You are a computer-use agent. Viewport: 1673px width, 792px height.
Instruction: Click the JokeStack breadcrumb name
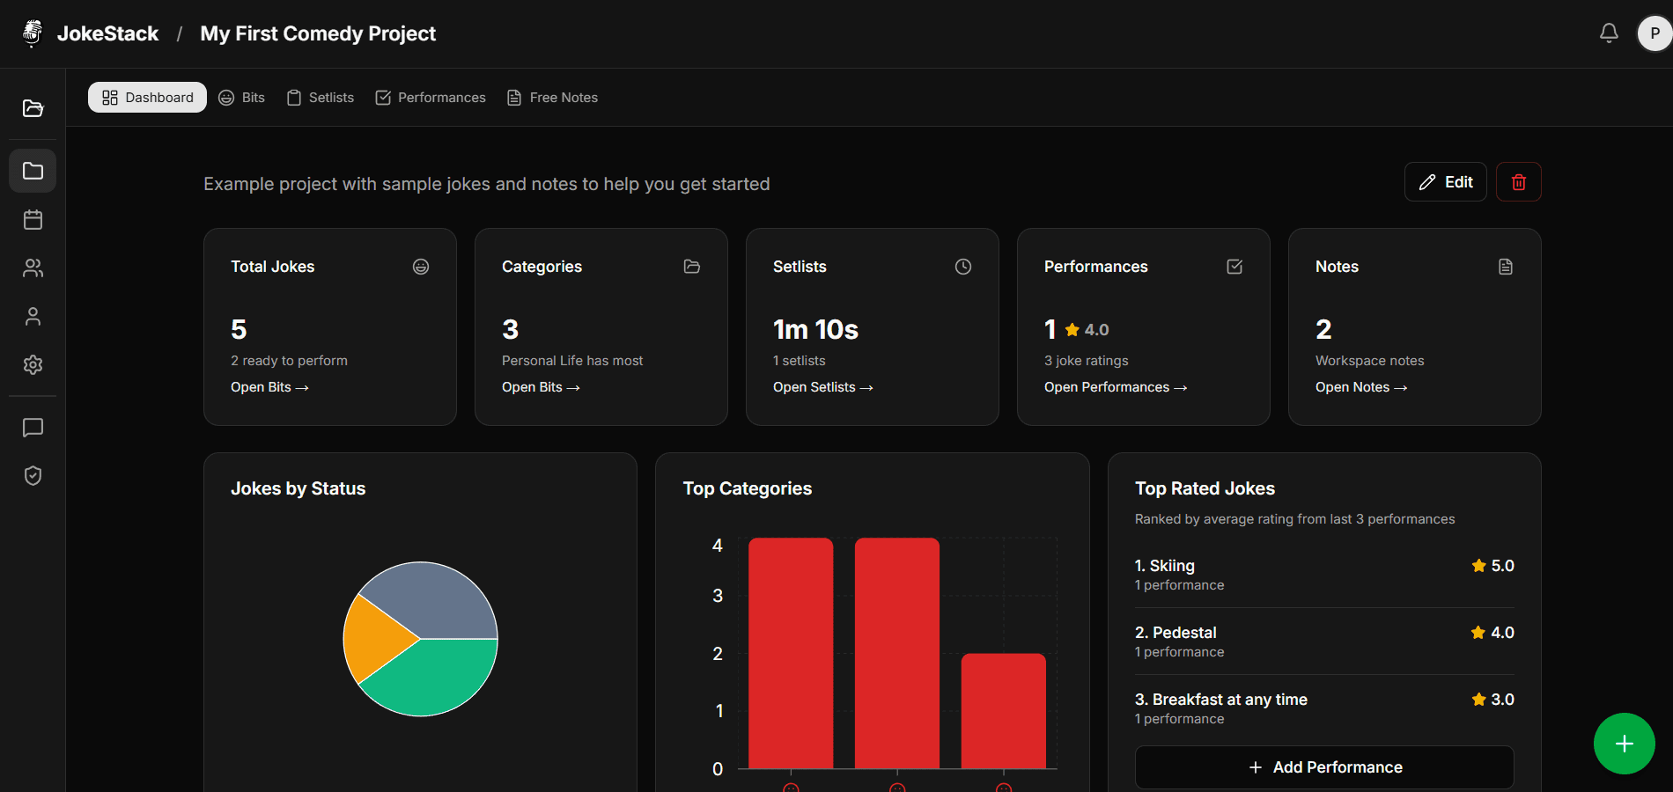coord(107,33)
